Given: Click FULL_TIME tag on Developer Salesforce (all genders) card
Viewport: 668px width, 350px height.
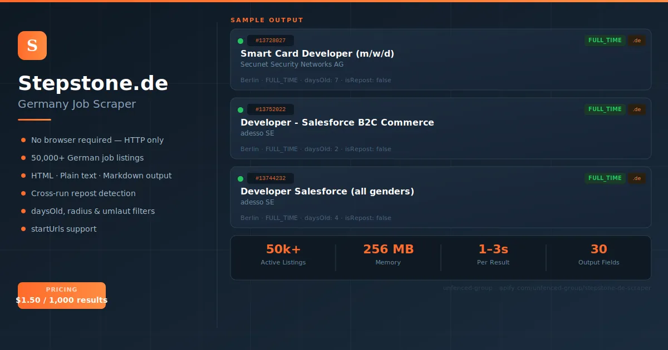Looking at the screenshot, I should click(x=605, y=178).
